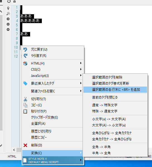Click the lock icon in top toolbar
This screenshot has height=167, width=152.
[15, 1]
